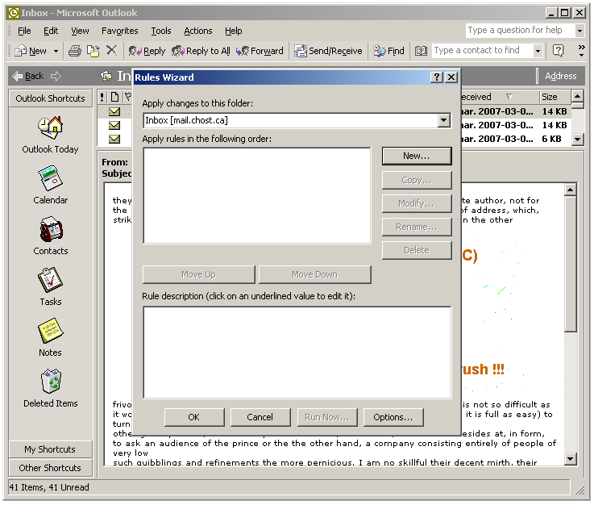
Task: Close the Rules Wizard dialog
Action: coord(451,77)
